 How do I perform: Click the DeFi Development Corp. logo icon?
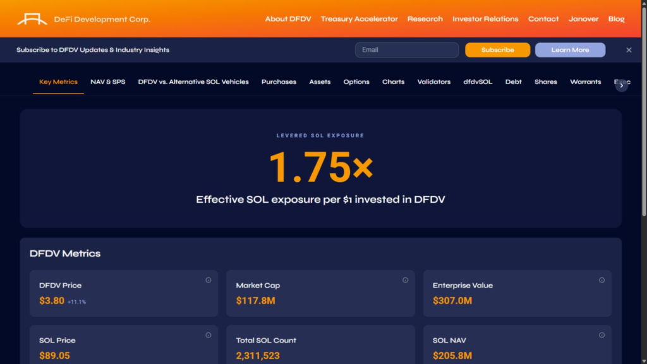pyautogui.click(x=32, y=19)
